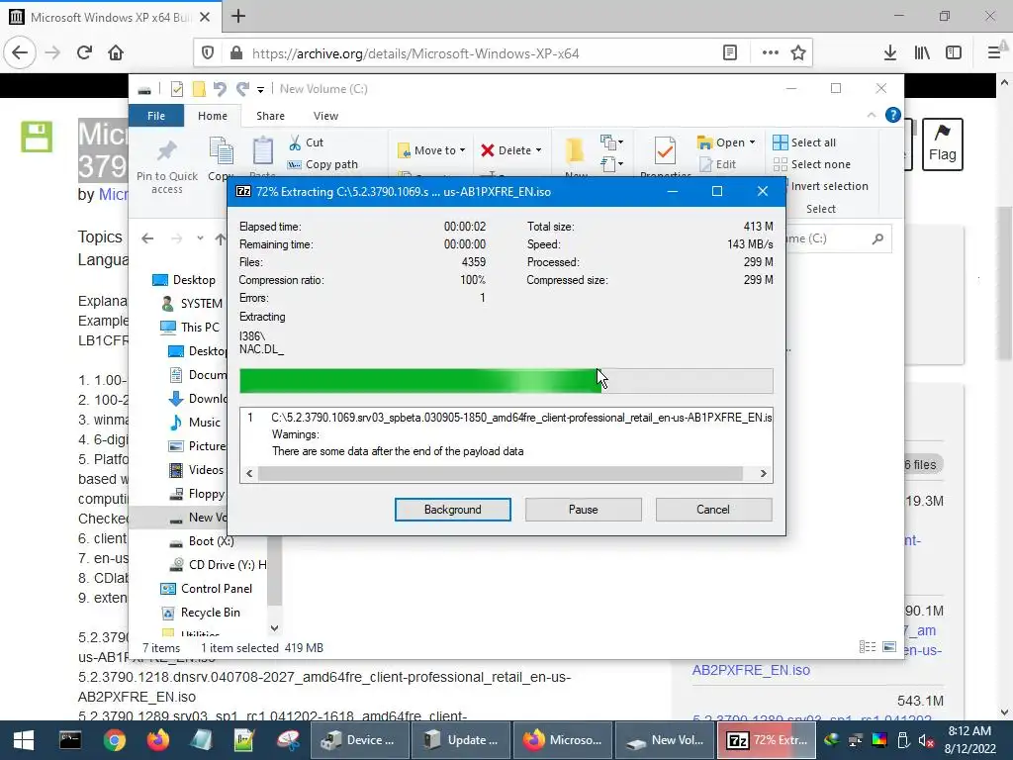Open Customize Quick Access Toolbar dropdown
This screenshot has width=1013, height=760.
pyautogui.click(x=260, y=89)
